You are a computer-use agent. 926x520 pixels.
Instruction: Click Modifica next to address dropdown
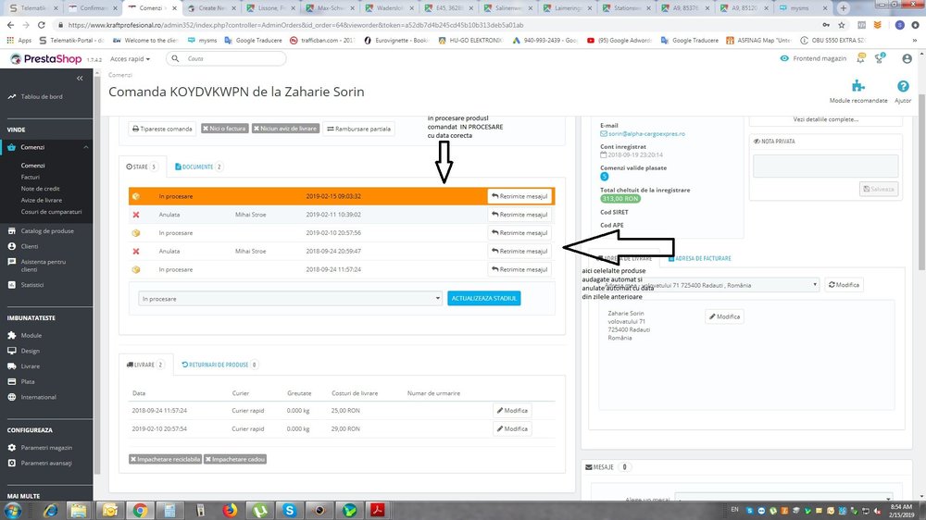pyautogui.click(x=844, y=284)
